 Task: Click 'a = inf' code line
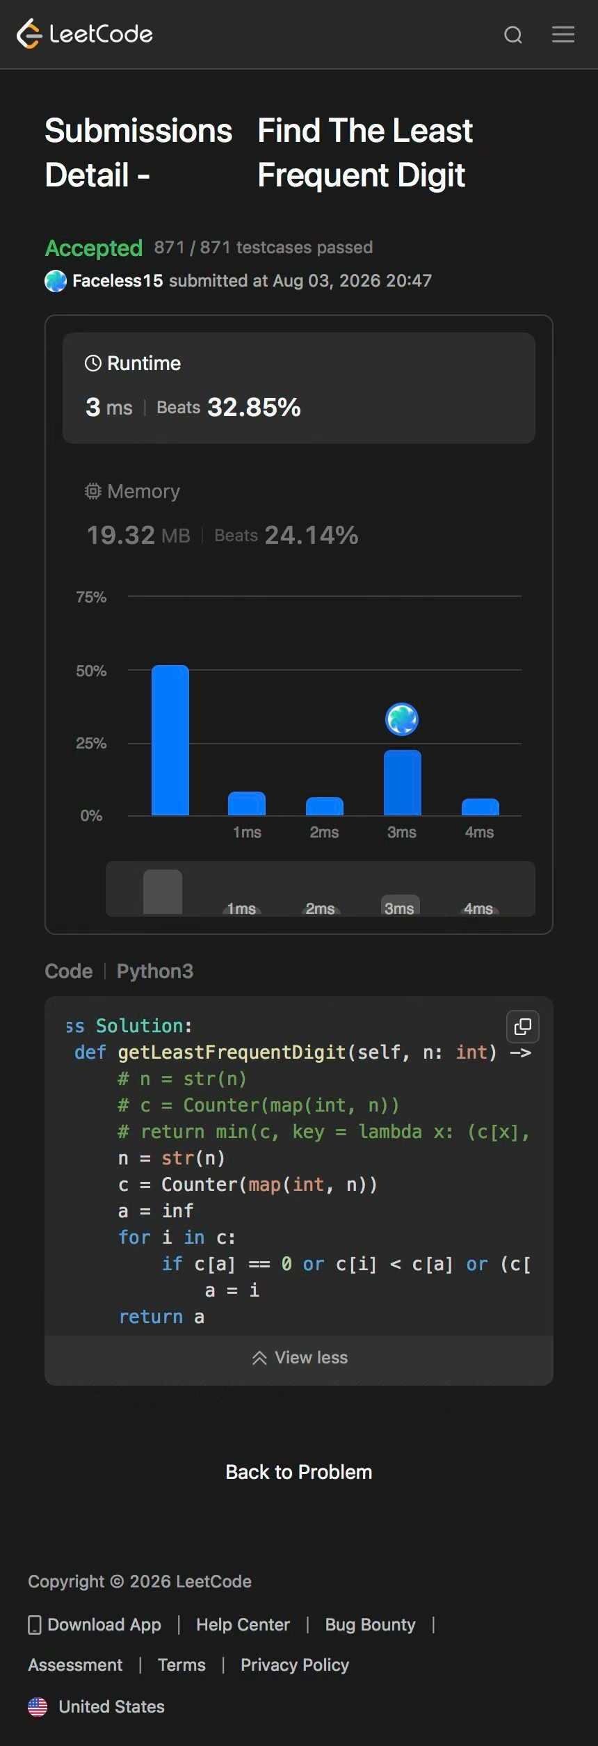[156, 1211]
